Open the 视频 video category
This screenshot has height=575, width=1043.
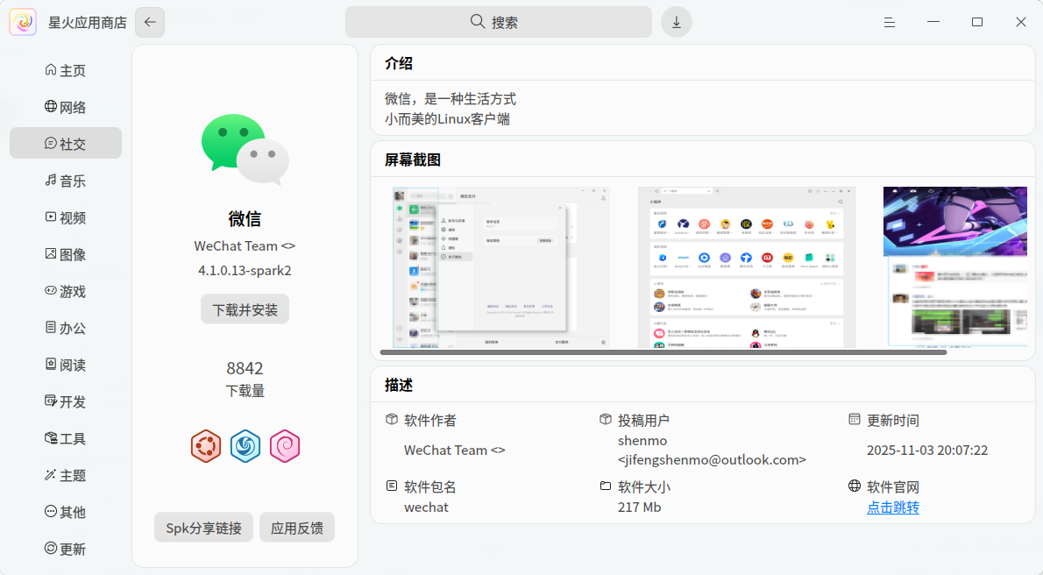coord(65,217)
